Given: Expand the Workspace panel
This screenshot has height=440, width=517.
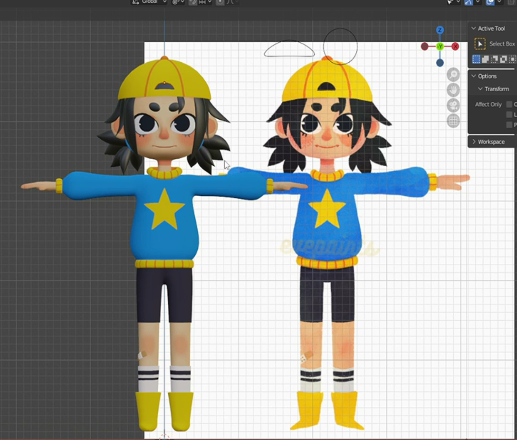Looking at the screenshot, I should pyautogui.click(x=473, y=142).
